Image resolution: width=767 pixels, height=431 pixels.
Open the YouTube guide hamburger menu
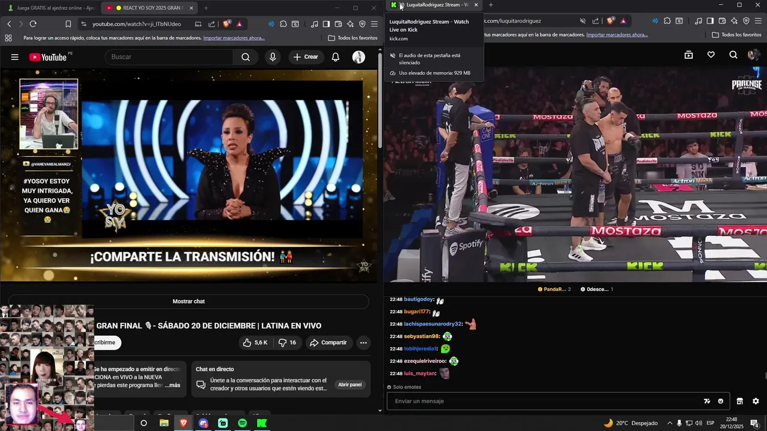click(x=14, y=57)
